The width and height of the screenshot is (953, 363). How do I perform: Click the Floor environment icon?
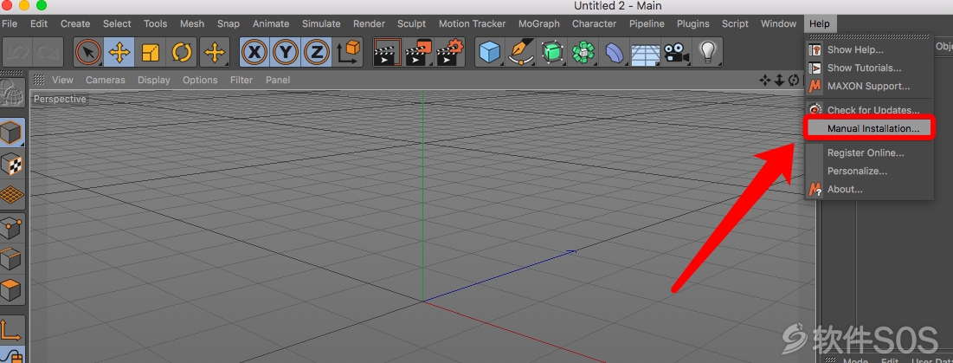point(645,52)
